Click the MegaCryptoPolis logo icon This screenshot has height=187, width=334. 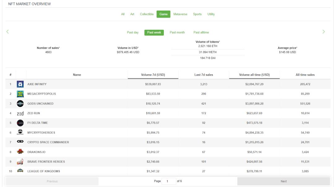[x=20, y=94]
